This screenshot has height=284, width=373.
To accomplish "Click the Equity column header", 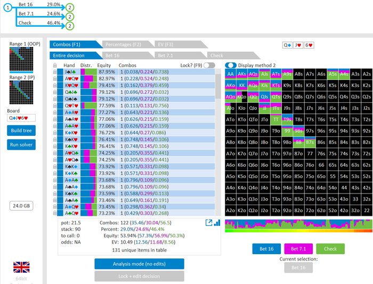I will click(104, 66).
